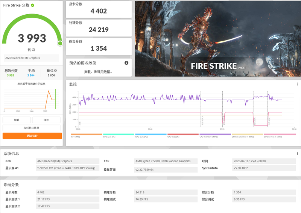Viewport: 301px width, 213px height.
Task: Click the 详细分数 section heading
Action: (11, 185)
